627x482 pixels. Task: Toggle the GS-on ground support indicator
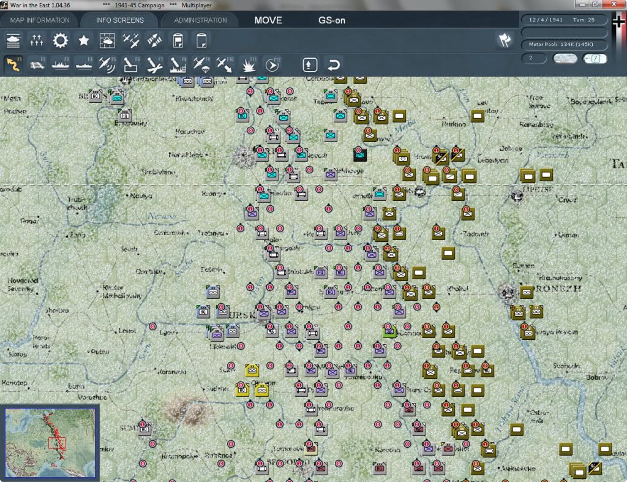[331, 20]
